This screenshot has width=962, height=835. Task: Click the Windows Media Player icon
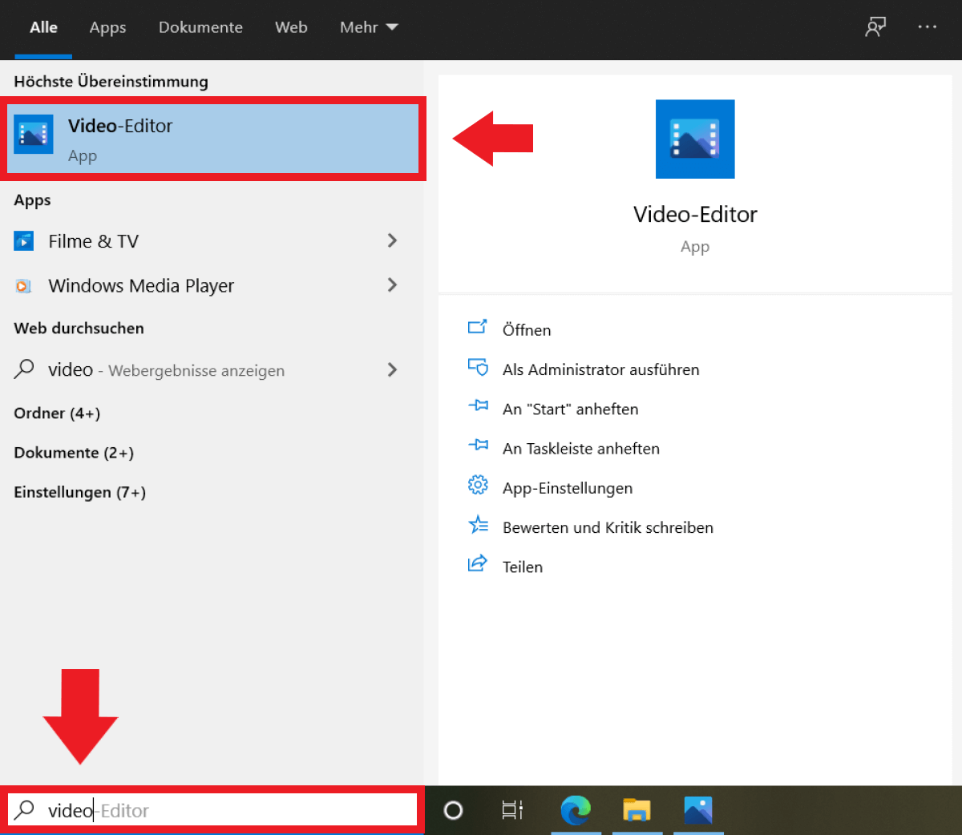24,285
